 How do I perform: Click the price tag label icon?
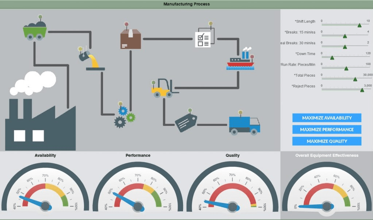tap(186, 123)
